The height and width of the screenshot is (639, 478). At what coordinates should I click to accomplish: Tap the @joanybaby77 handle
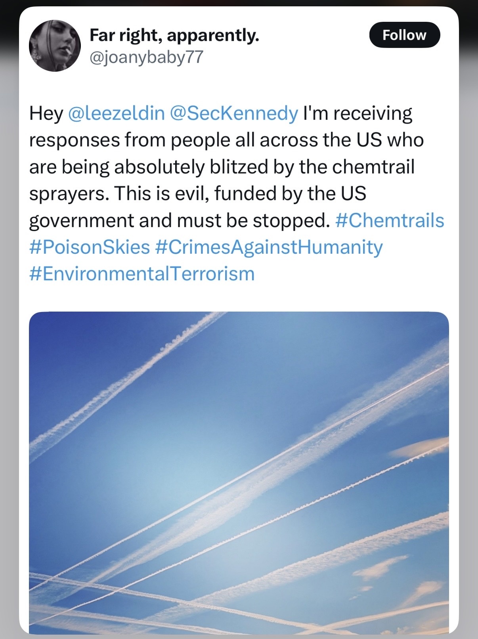(146, 57)
